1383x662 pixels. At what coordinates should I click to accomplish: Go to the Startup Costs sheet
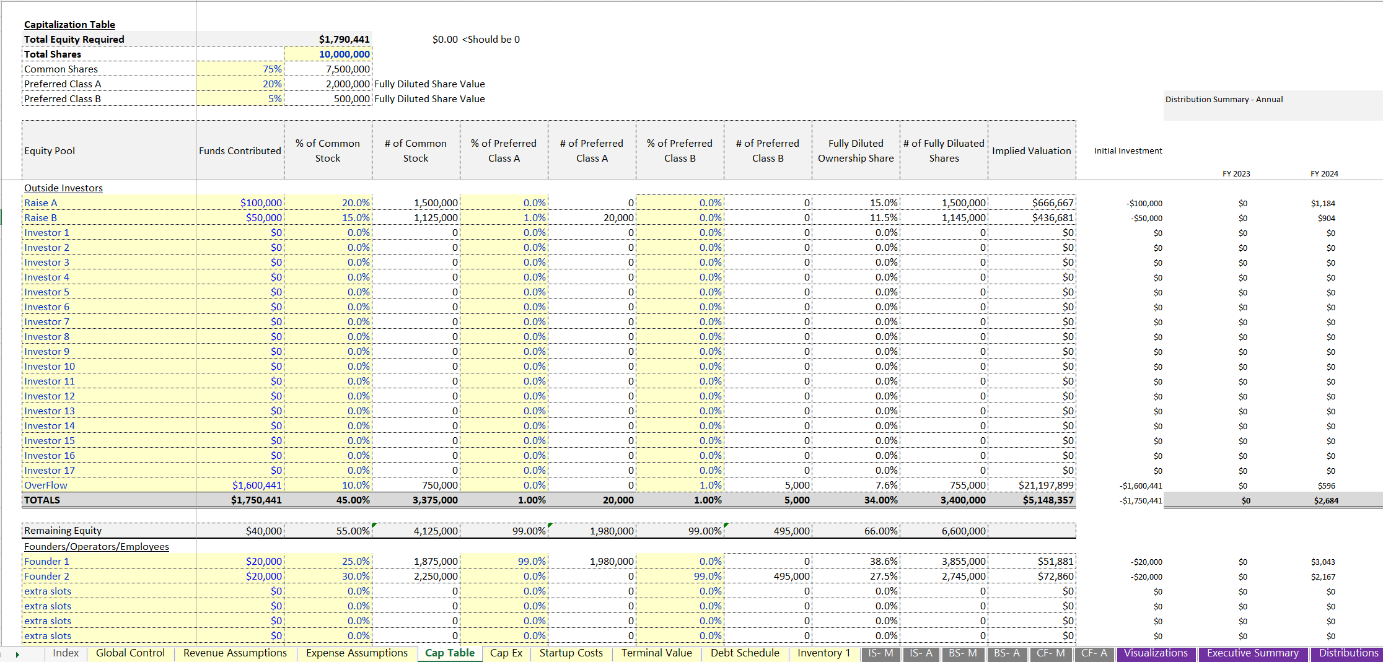coord(571,653)
